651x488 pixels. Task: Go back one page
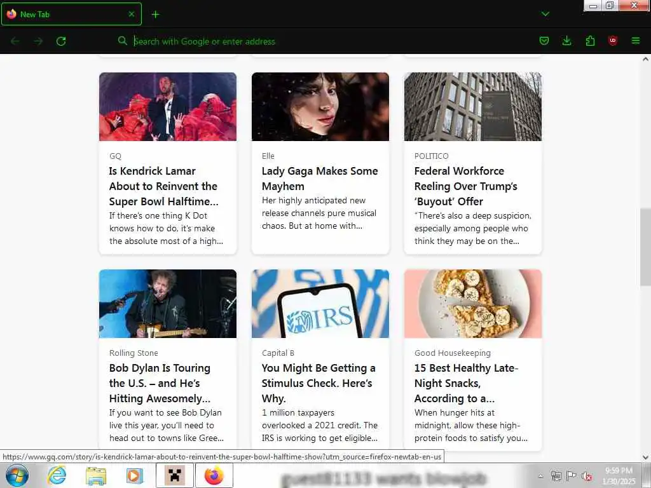tap(15, 41)
